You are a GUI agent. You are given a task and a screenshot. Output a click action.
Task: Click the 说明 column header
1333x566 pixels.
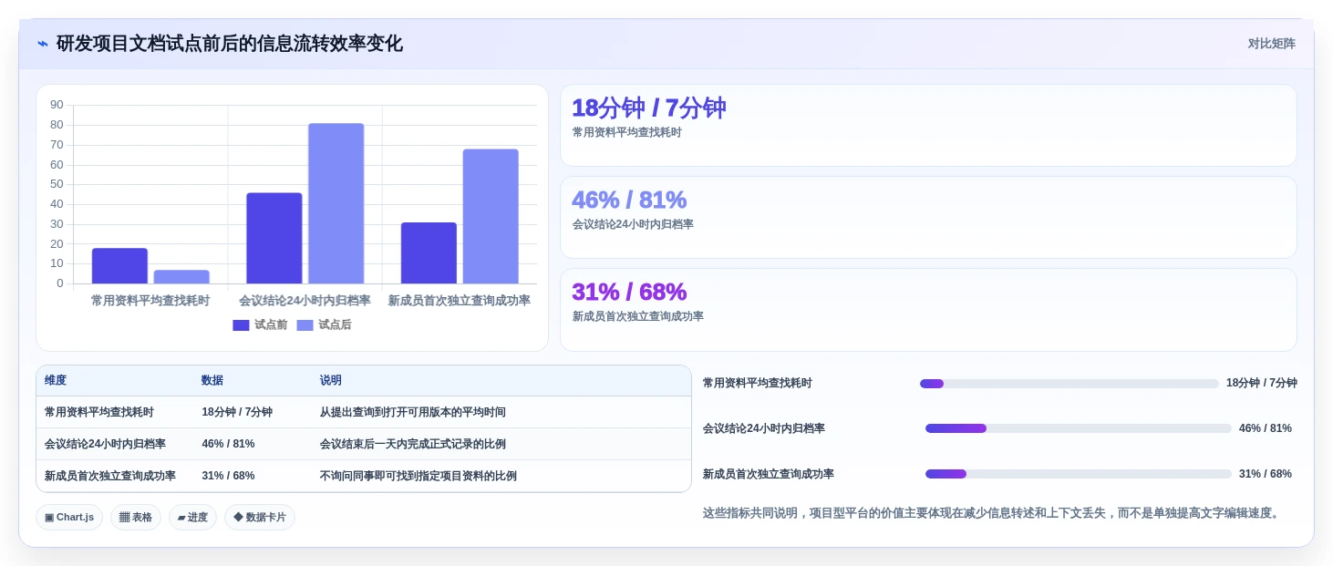pyautogui.click(x=331, y=381)
